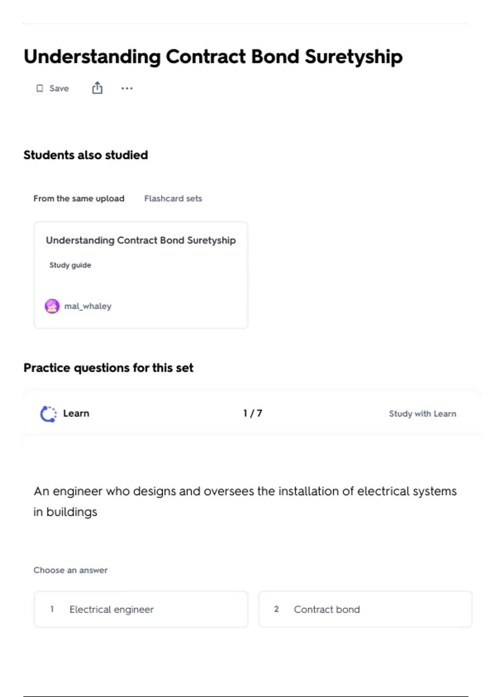Click the 'Choose an answer' prompt text

(x=71, y=570)
